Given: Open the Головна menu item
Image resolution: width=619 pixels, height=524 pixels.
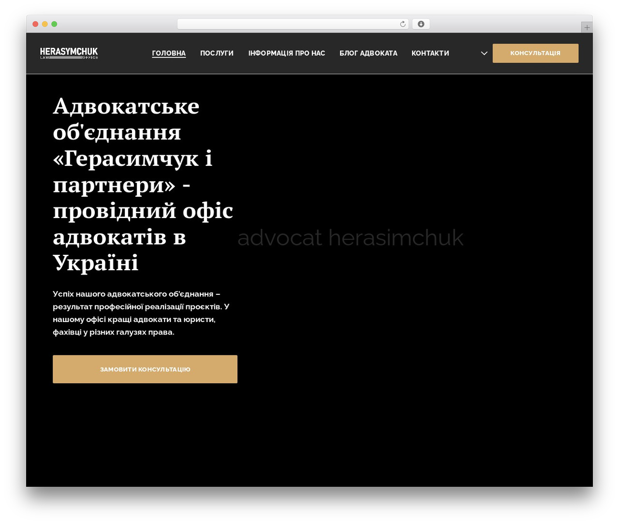Looking at the screenshot, I should pyautogui.click(x=169, y=53).
